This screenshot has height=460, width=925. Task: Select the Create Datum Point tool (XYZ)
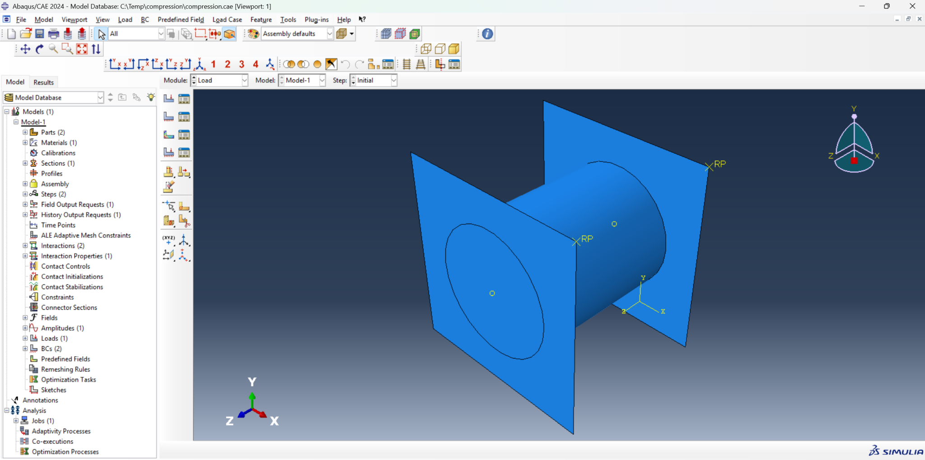point(168,240)
